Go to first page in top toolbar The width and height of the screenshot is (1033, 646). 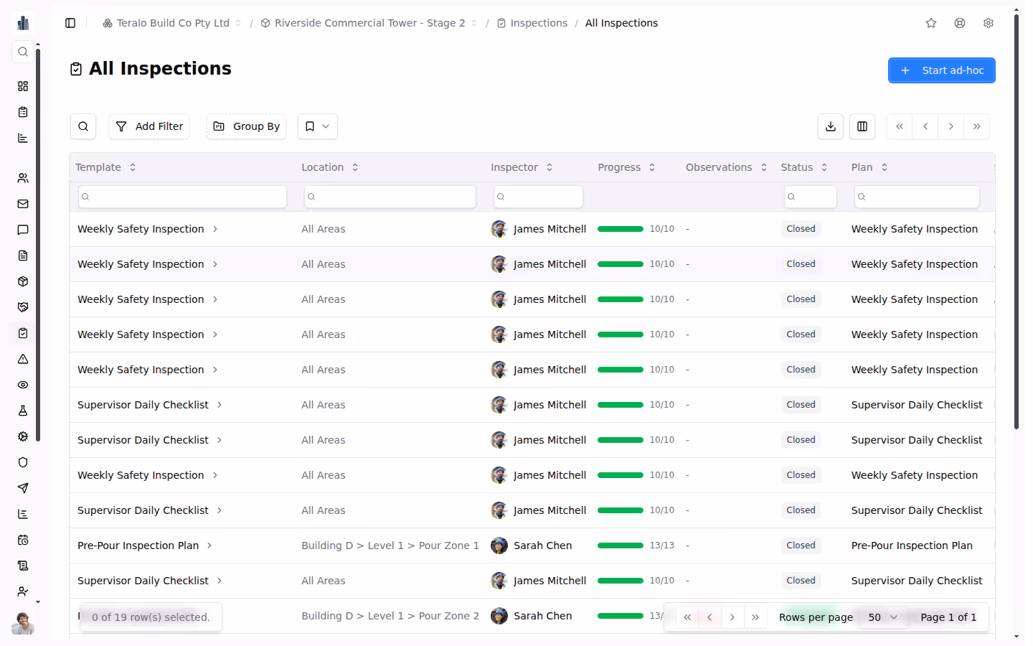pyautogui.click(x=900, y=126)
